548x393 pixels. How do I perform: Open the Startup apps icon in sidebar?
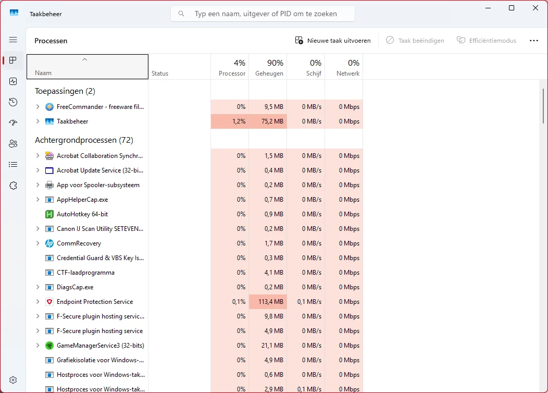click(13, 122)
